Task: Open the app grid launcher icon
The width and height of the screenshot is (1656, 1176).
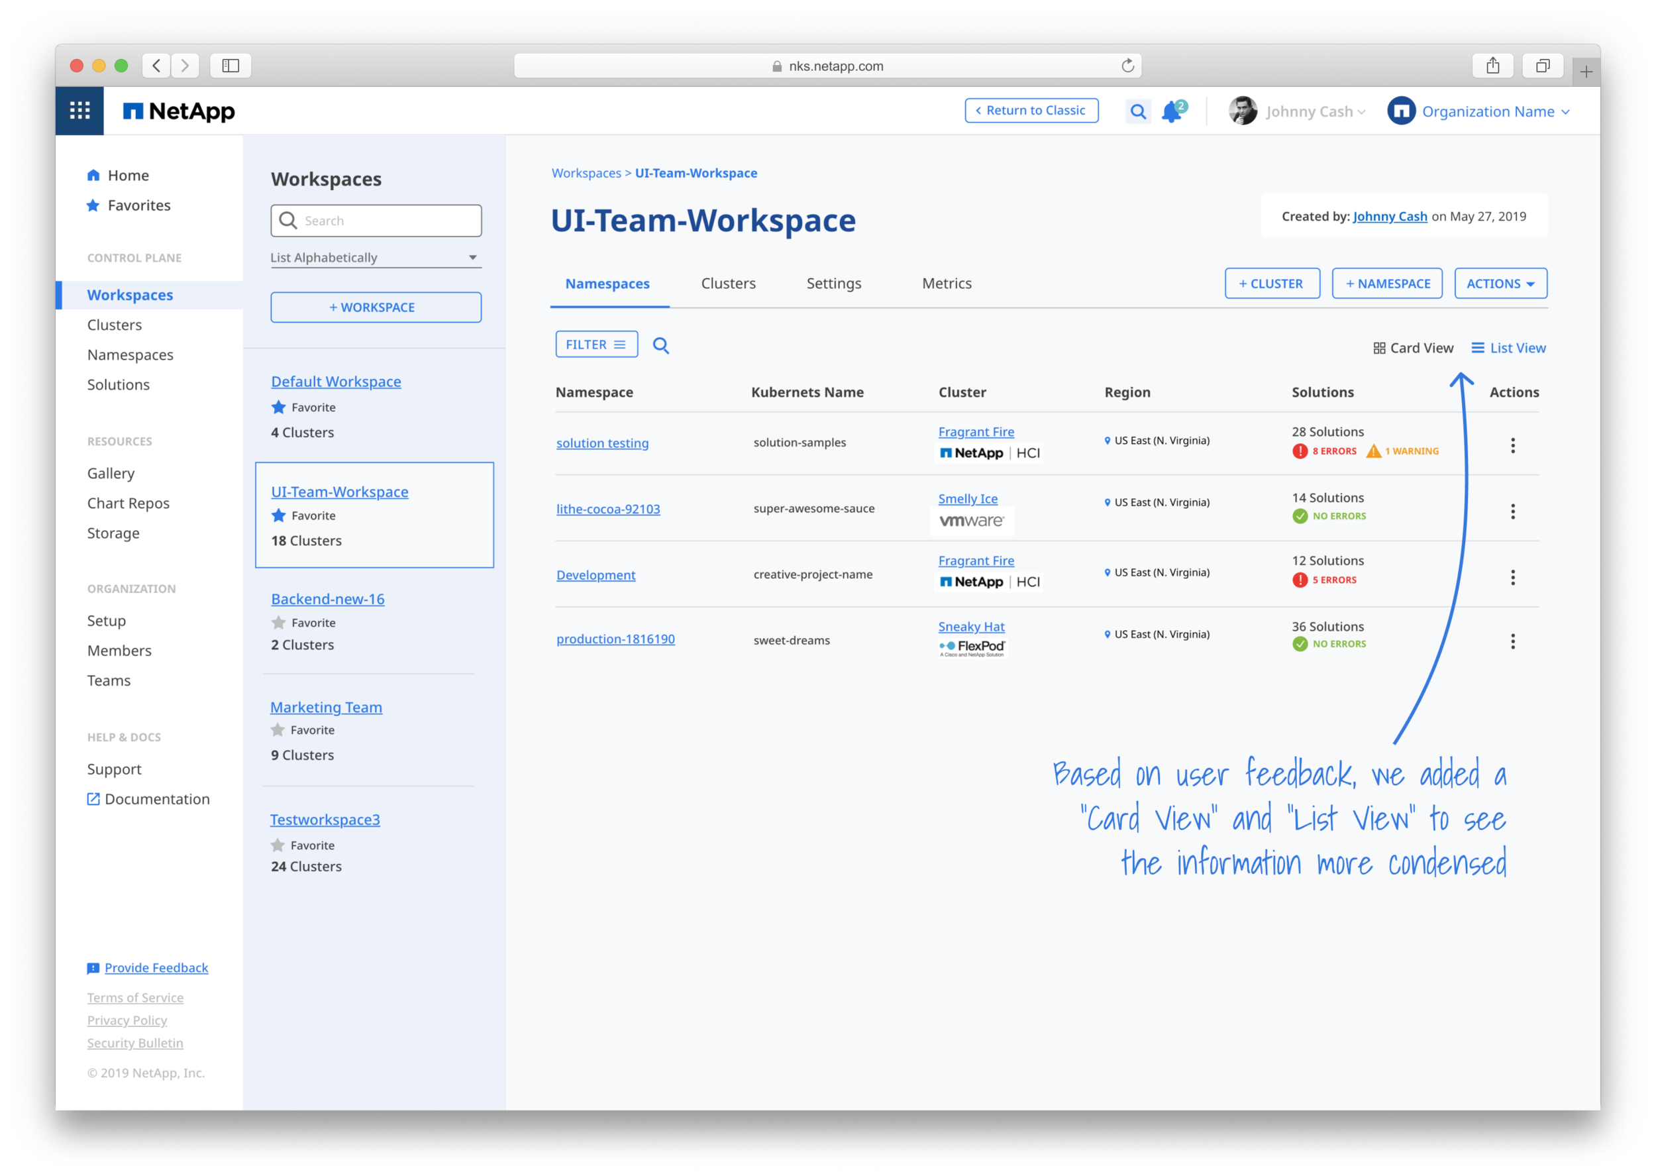Action: (x=79, y=111)
